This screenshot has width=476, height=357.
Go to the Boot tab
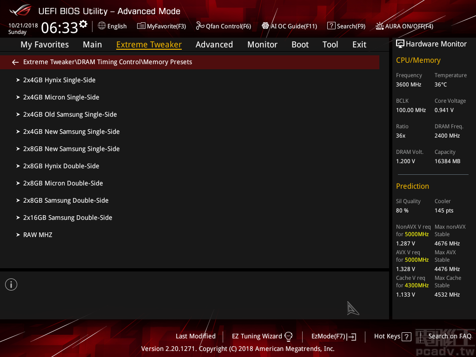click(x=300, y=45)
